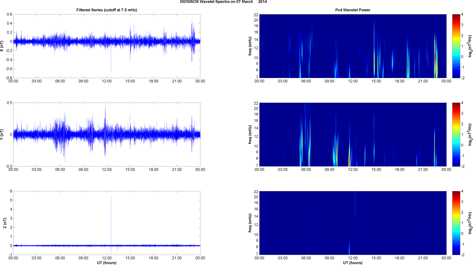473x265 pixels.
Task: Click the title DIONISOS Wavelet Spectra on 07 March 2014
Action: (x=223, y=2)
